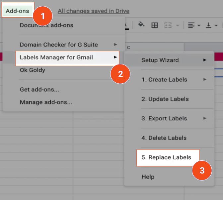Click the fill color paint bucket icon
This screenshot has width=223, height=200.
141,24
